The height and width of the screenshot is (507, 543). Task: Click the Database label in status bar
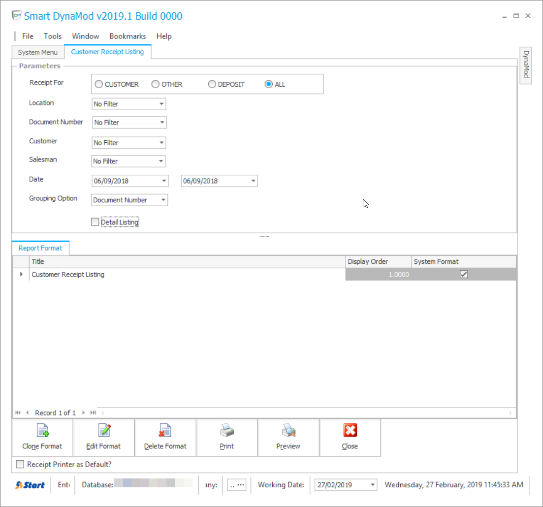[97, 485]
